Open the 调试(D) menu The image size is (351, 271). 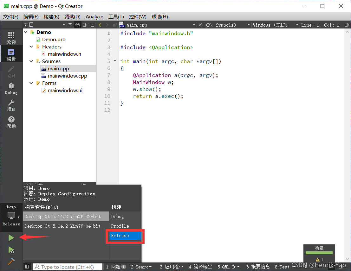[72, 17]
